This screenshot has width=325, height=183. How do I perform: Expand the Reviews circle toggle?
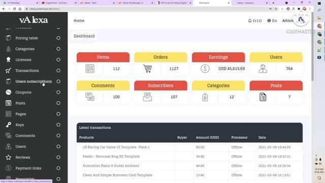click(58, 157)
